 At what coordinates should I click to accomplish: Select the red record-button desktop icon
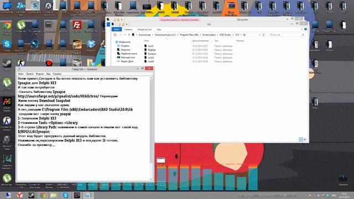coord(49,63)
